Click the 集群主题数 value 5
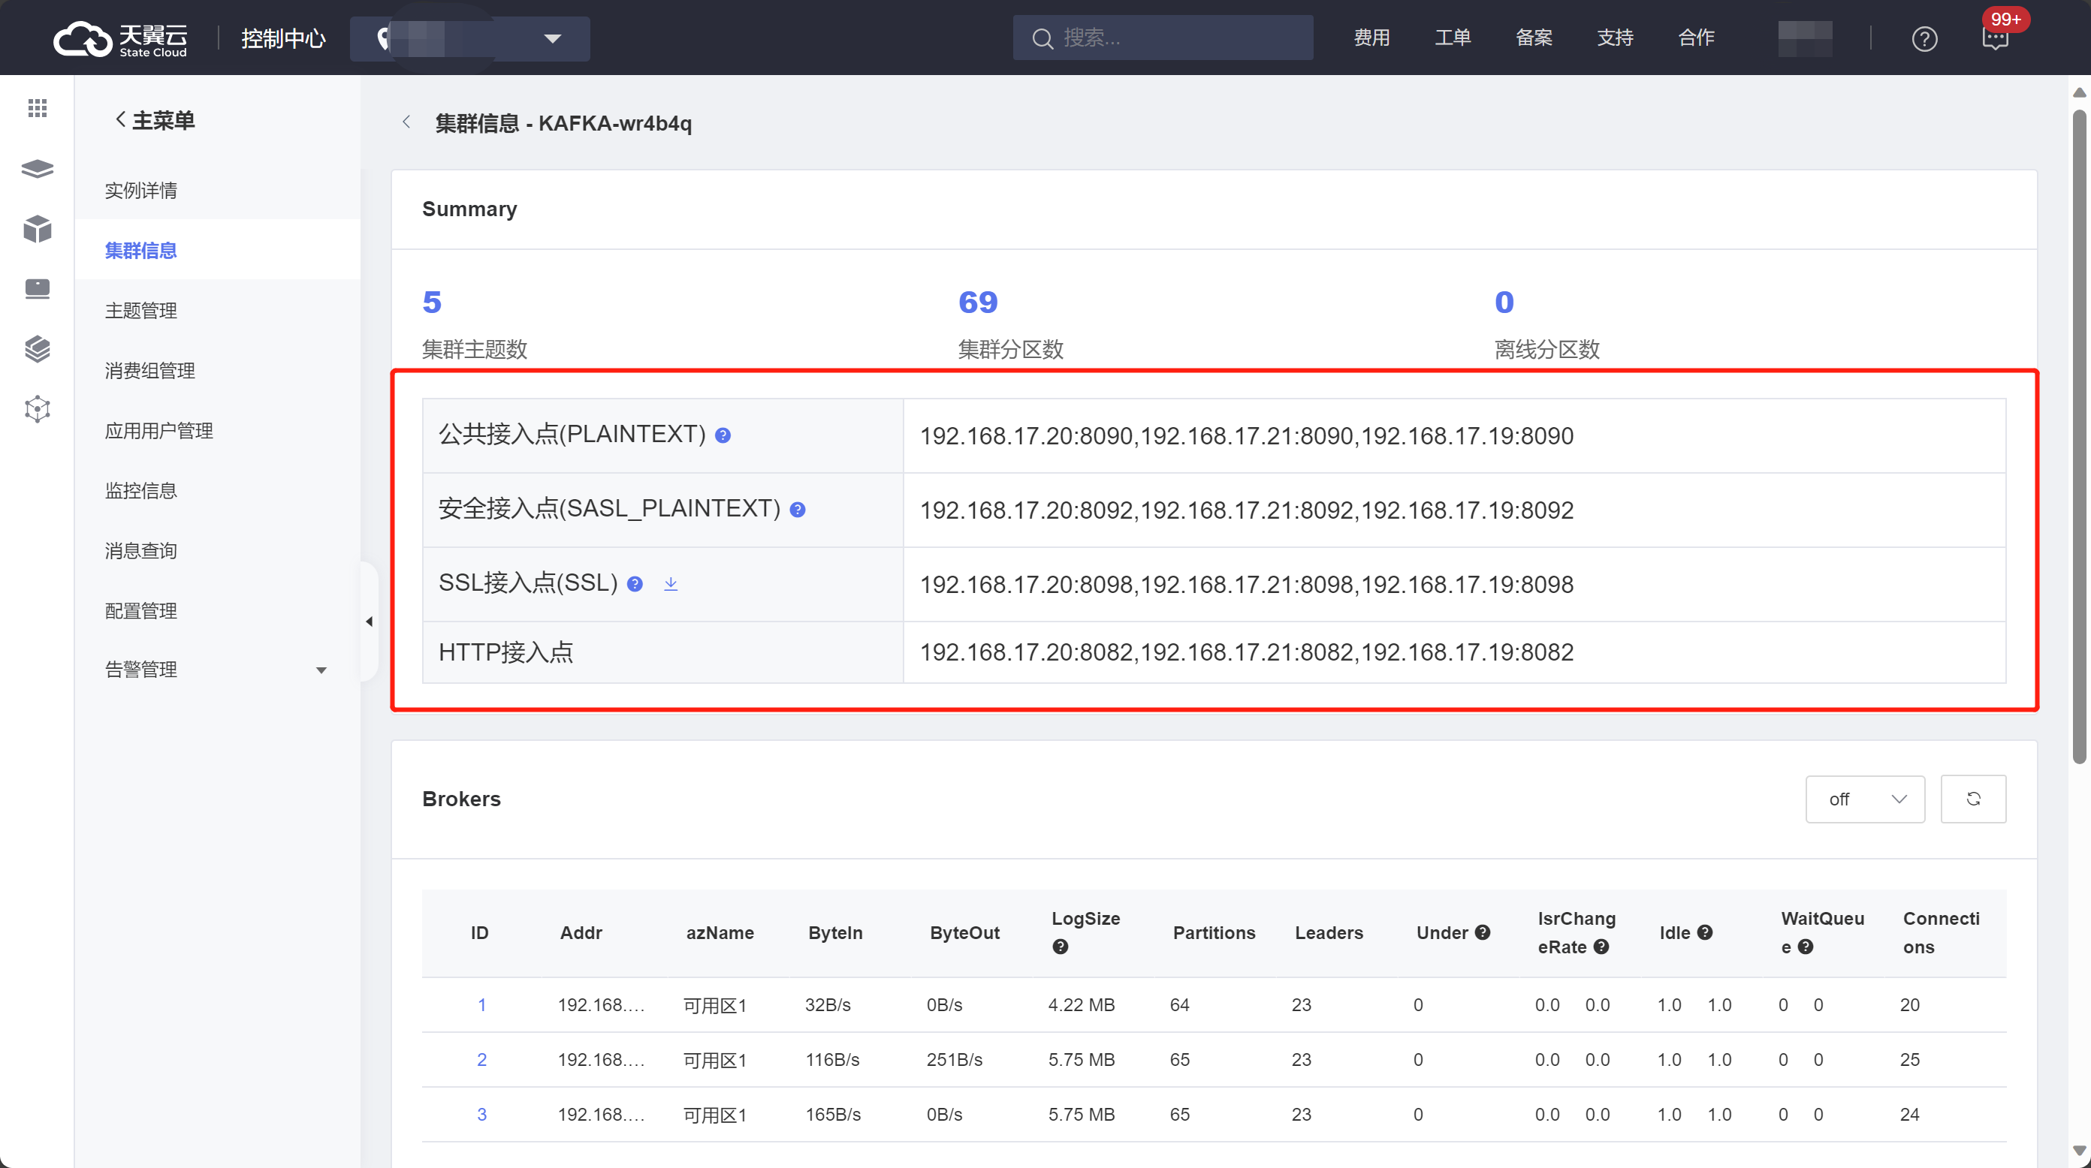 (x=432, y=303)
